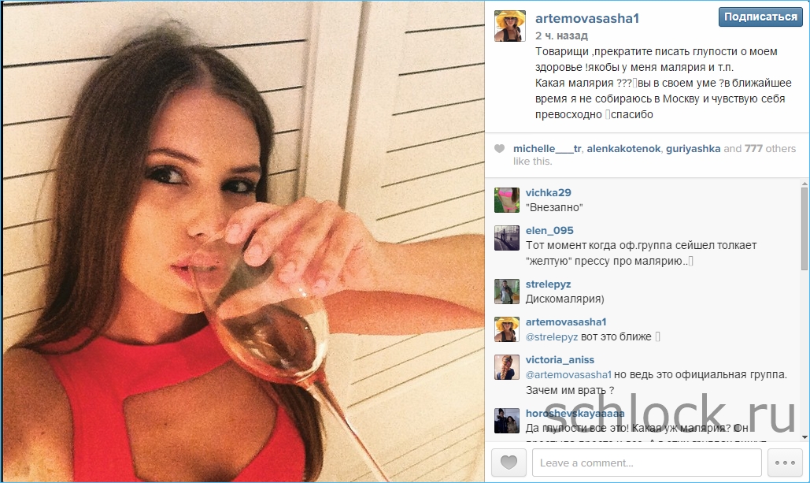Click the Подписаться follow button
810x483 pixels.
point(760,17)
